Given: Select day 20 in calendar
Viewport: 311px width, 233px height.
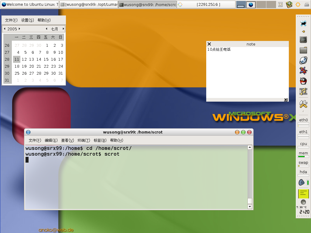Looking at the screenshot, I should [x=32, y=66].
